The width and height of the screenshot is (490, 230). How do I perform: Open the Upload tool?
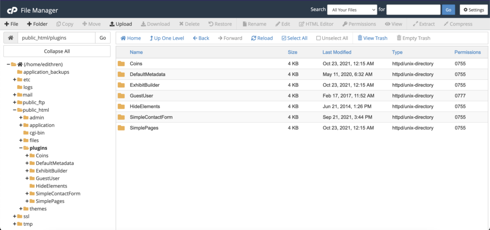(x=121, y=24)
